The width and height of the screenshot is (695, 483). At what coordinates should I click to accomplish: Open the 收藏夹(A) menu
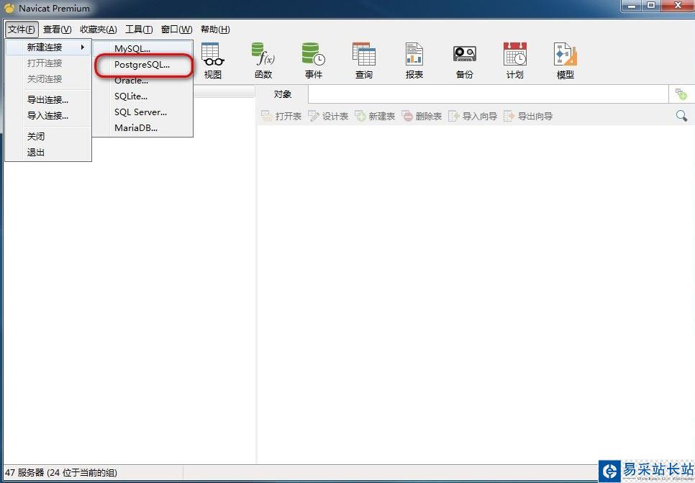pyautogui.click(x=99, y=30)
